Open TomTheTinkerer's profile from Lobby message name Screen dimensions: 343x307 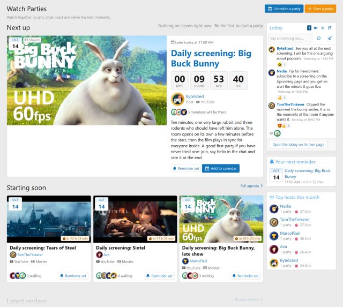click(290, 104)
